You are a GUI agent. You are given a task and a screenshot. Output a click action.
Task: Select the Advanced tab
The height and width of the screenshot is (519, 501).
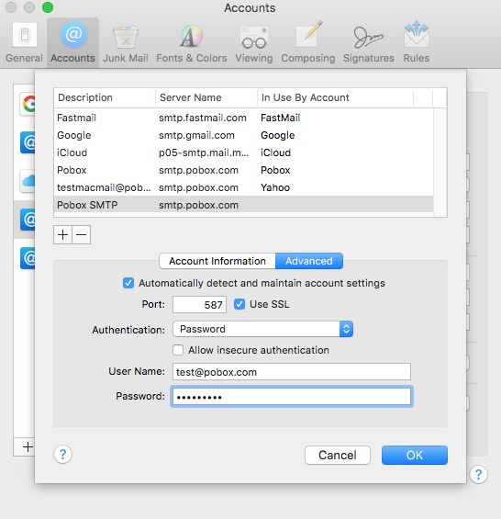coord(309,261)
